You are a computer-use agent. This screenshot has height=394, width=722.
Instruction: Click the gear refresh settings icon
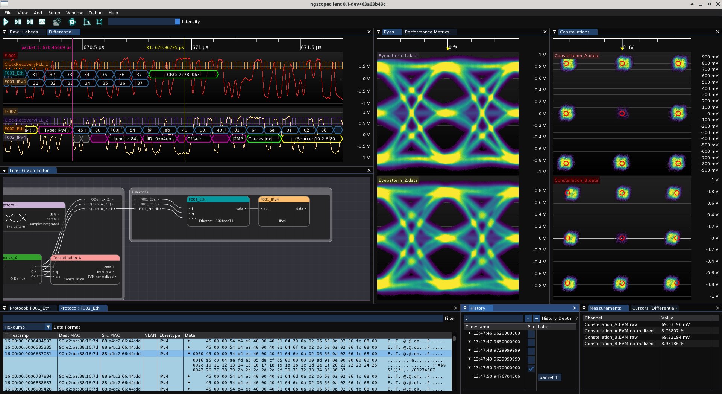(x=72, y=22)
